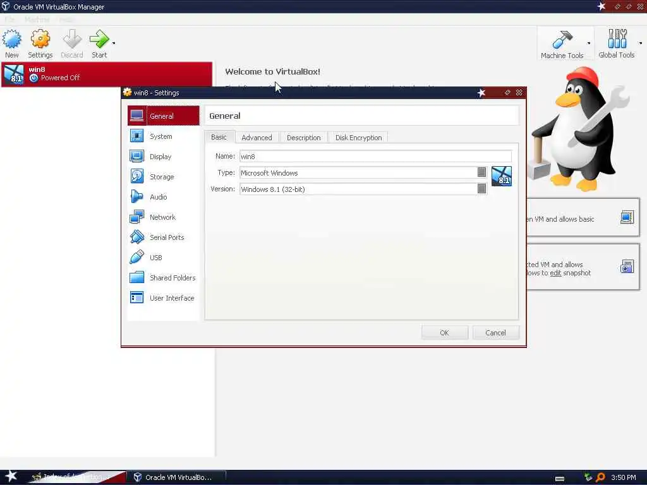This screenshot has width=647, height=485.
Task: Click the Name field containing win8
Action: (375, 157)
